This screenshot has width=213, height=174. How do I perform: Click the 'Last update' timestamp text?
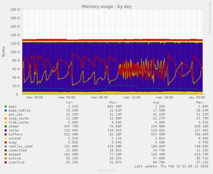coord(171,166)
